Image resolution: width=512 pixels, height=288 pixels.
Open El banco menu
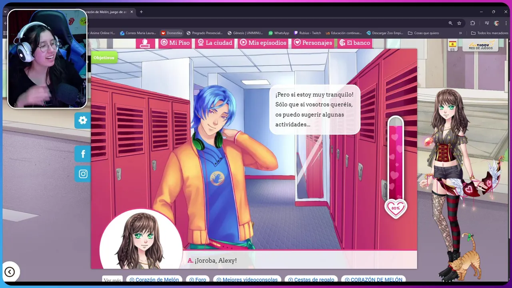(x=355, y=43)
